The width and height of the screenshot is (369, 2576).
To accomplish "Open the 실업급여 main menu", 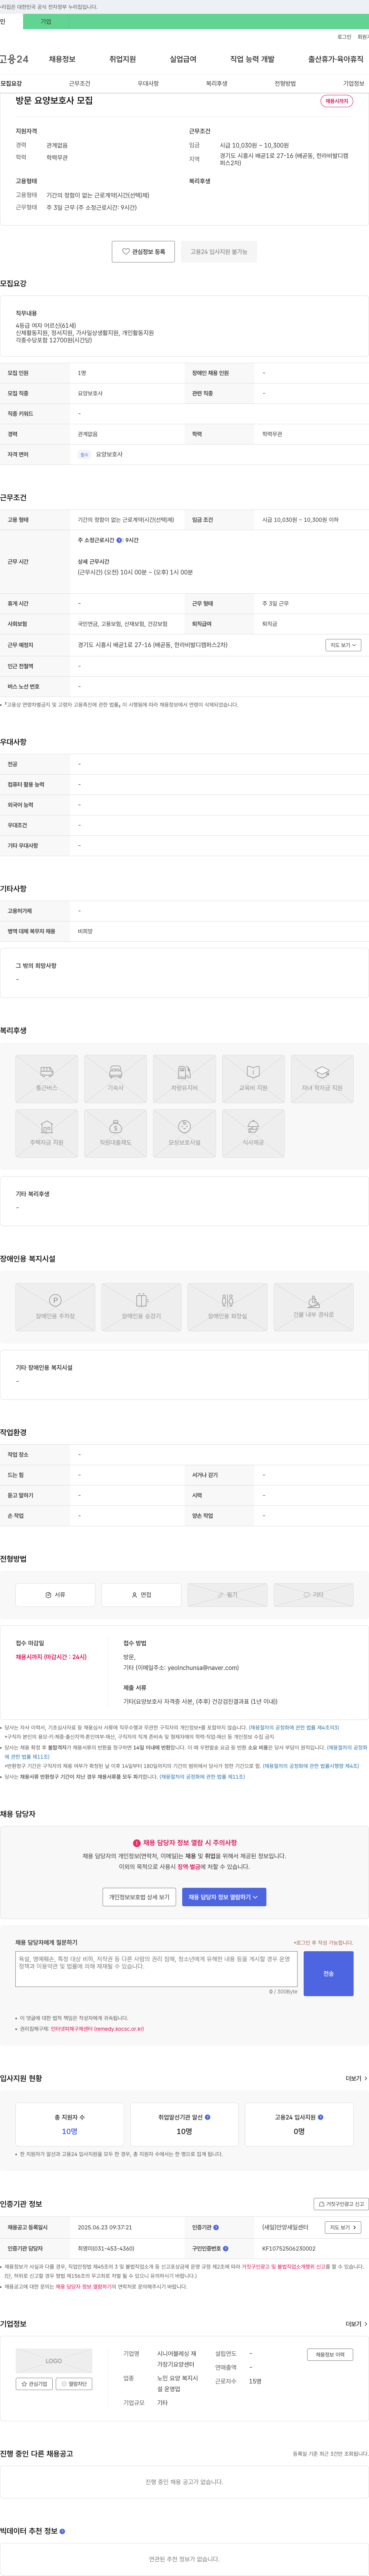I will pos(183,59).
